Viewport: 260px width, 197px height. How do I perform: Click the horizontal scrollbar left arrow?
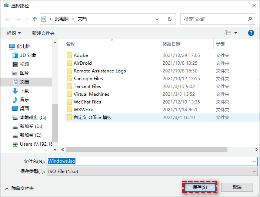pyautogui.click(x=63, y=150)
